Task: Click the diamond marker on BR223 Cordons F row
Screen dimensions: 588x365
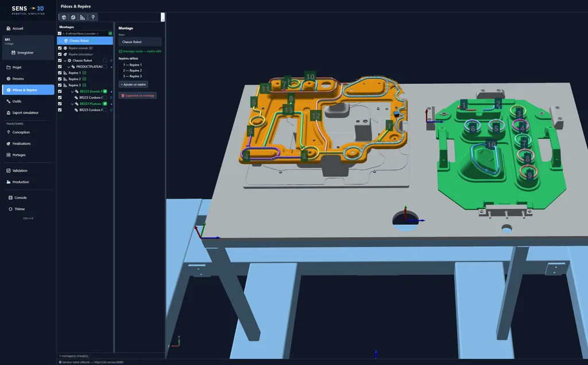Action: (111, 110)
